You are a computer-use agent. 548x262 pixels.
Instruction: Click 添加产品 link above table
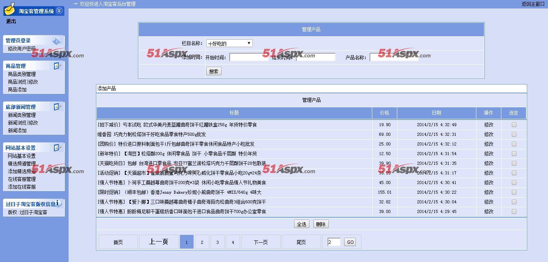click(x=107, y=88)
